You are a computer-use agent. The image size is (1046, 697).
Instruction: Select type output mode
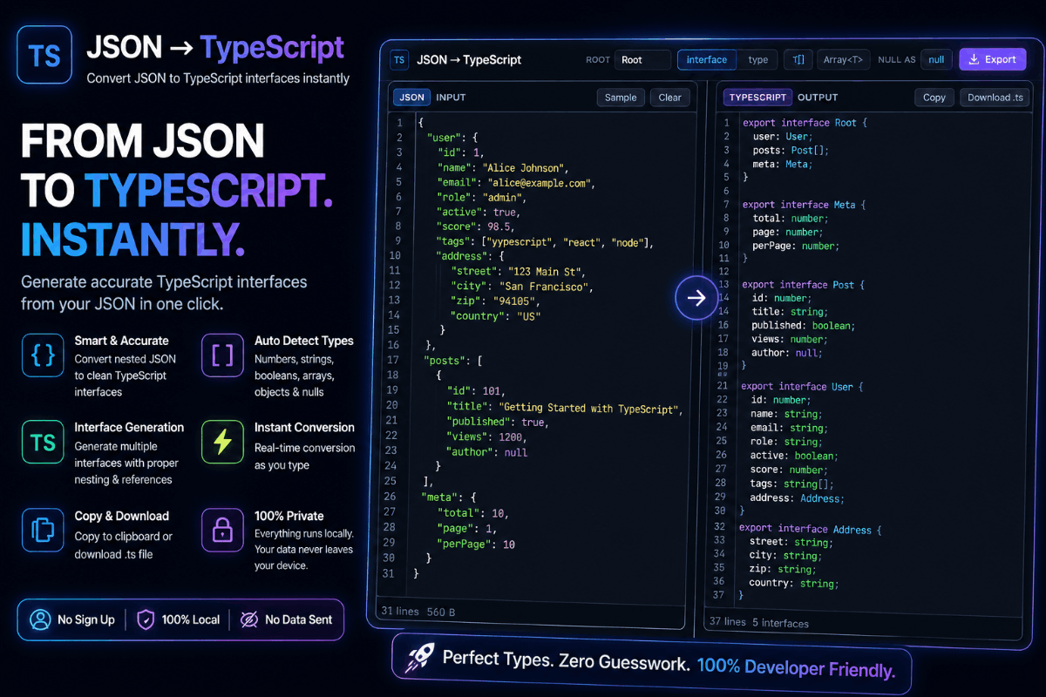[758, 60]
